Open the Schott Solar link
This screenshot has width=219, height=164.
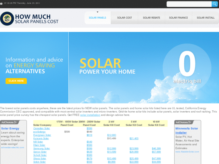pos(40,155)
